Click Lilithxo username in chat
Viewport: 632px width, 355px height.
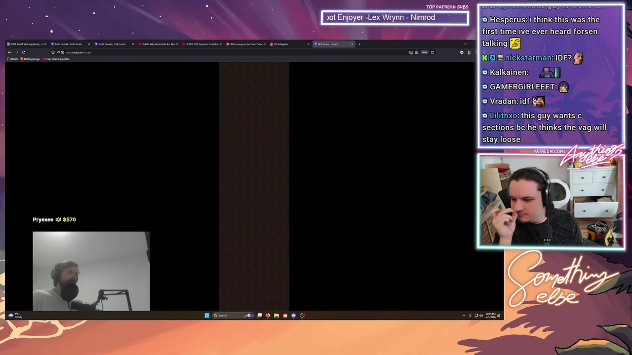point(504,115)
